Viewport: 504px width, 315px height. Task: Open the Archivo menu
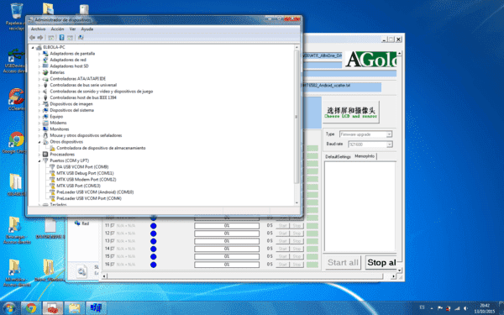point(38,29)
